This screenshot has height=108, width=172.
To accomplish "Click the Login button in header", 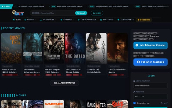I will [97, 13].
